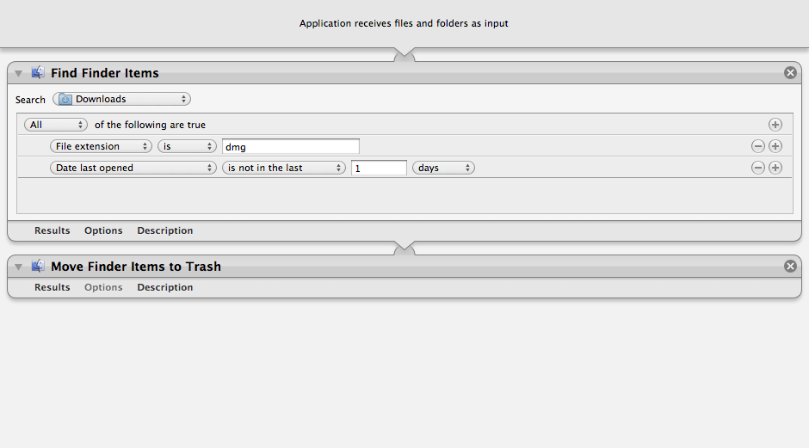
Task: Remove the Move Finder Items to Trash action
Action: tap(790, 266)
